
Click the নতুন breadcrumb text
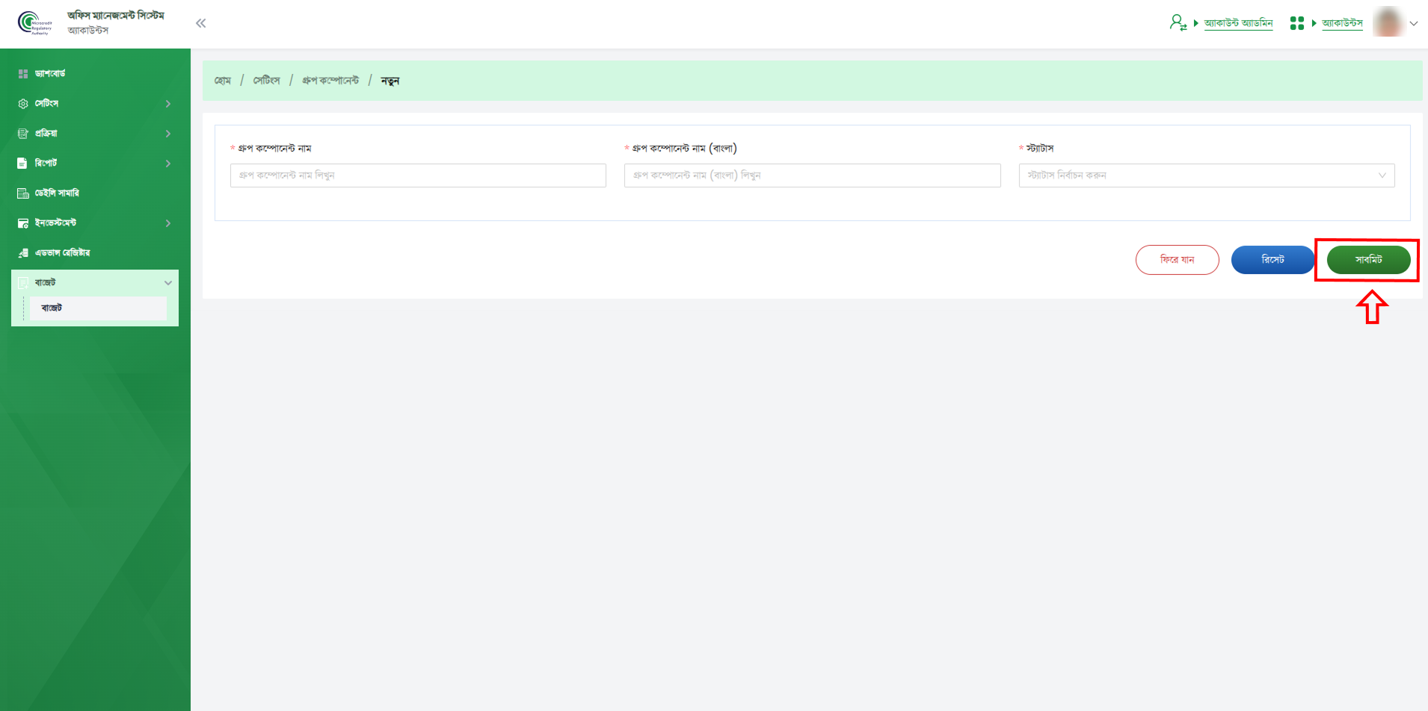(x=390, y=81)
